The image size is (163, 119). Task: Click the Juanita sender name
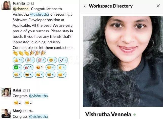click(x=19, y=3)
